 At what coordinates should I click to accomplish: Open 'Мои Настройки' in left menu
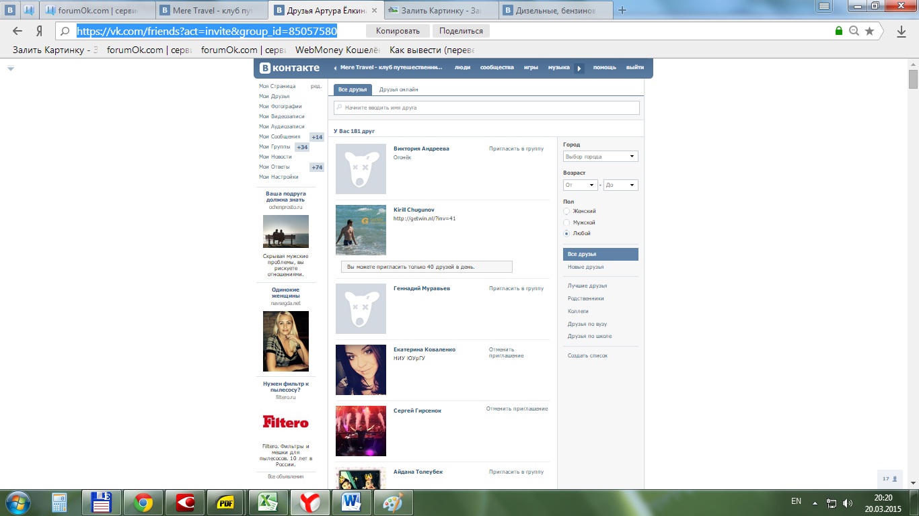coord(279,177)
